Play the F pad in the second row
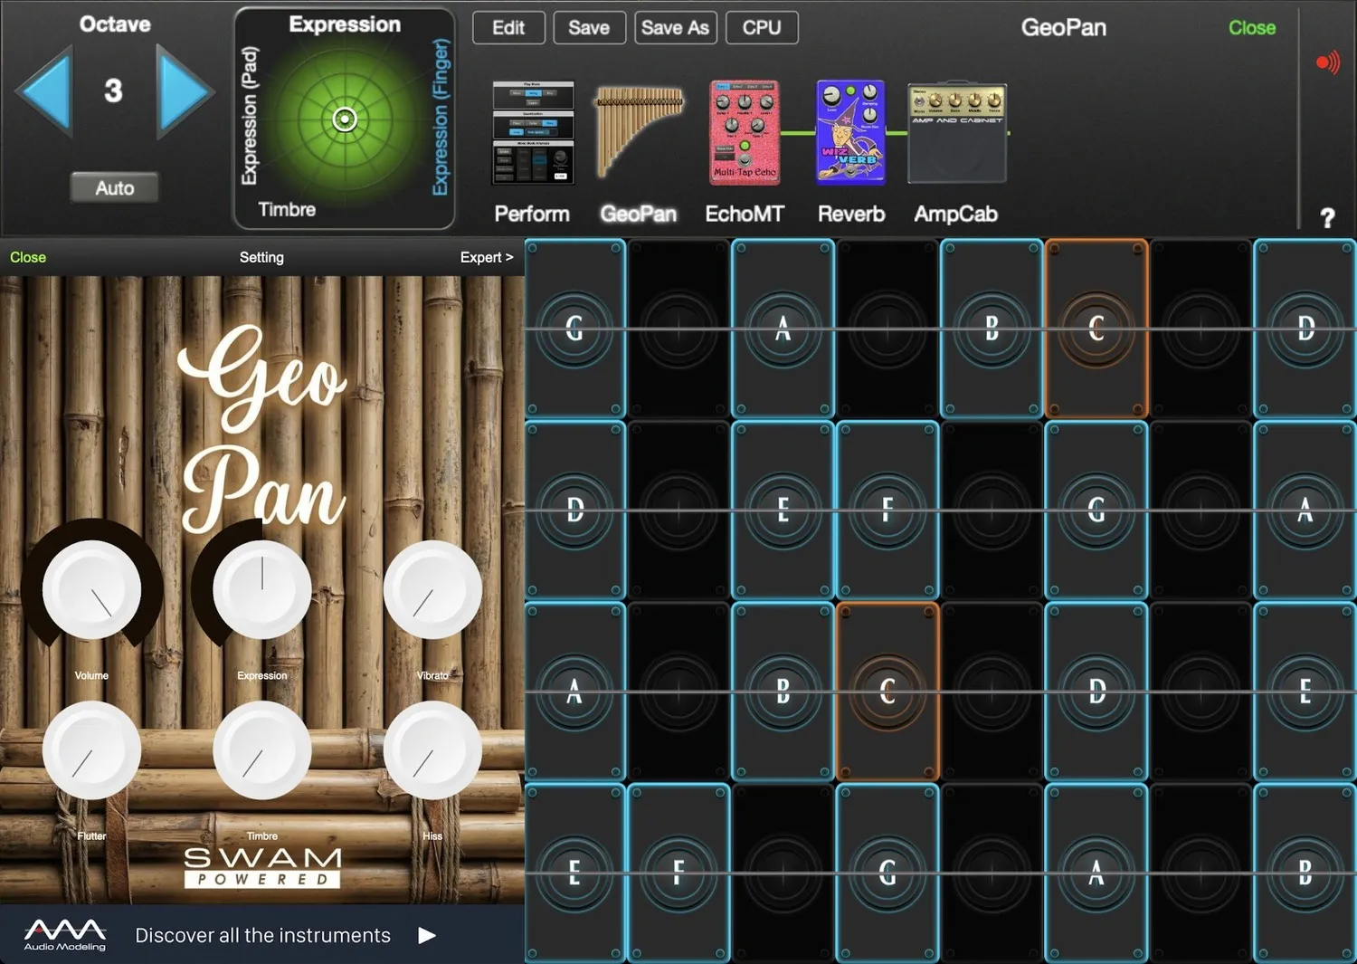The image size is (1357, 964). point(887,510)
